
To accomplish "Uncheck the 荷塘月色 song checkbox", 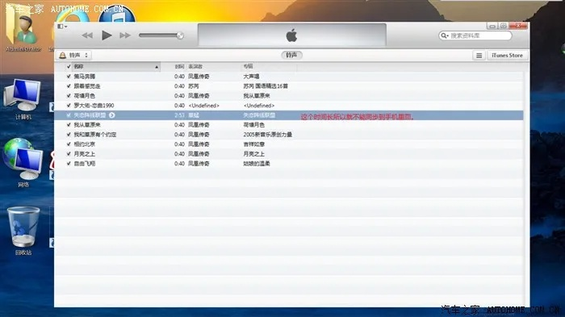I will coord(69,96).
